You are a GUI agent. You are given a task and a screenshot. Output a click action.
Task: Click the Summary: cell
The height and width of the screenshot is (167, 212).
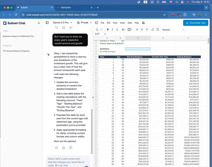pos(107,49)
